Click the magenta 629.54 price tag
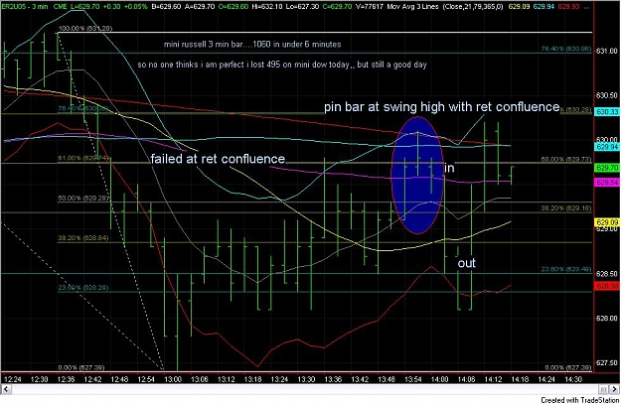The height and width of the screenshot is (404, 621). click(x=607, y=183)
